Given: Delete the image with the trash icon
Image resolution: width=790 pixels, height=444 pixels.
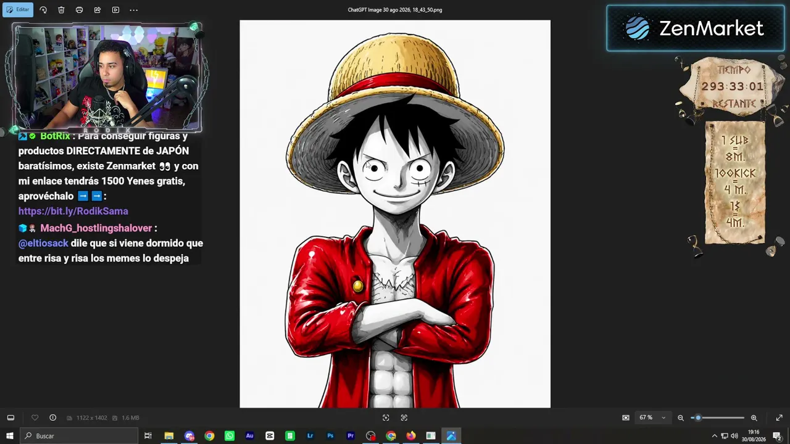Looking at the screenshot, I should [61, 10].
